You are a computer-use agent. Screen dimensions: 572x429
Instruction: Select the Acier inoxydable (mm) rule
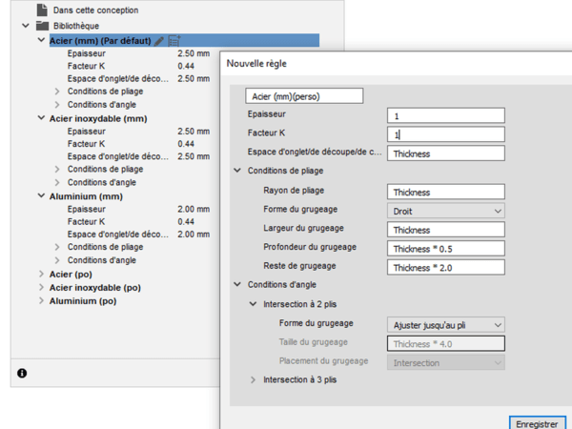98,119
